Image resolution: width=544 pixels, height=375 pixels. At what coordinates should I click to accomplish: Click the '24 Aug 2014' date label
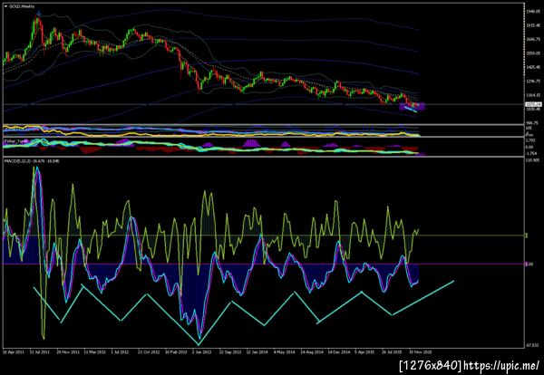(312, 351)
